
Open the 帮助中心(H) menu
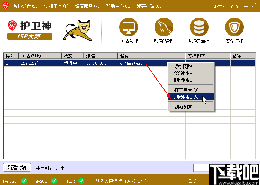click(118, 6)
